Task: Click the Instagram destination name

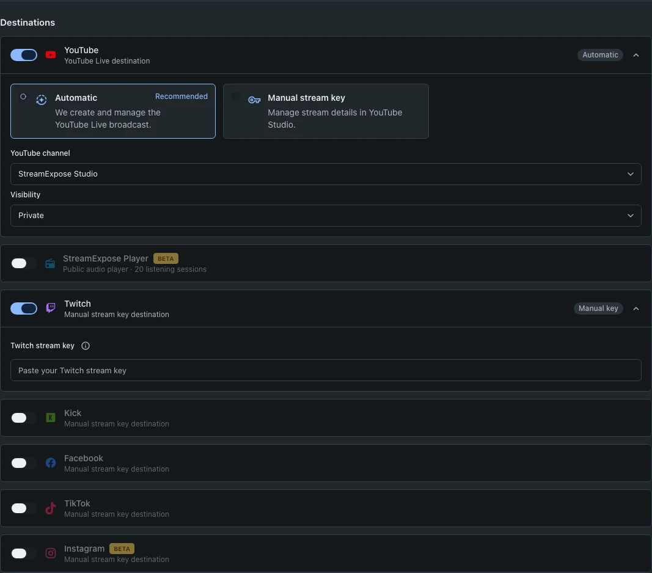Action: point(84,549)
